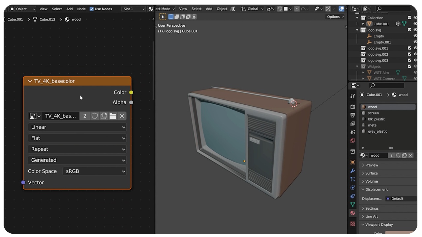The width and height of the screenshot is (422, 237).
Task: Open the Default displacement color swatch
Action: click(401, 198)
